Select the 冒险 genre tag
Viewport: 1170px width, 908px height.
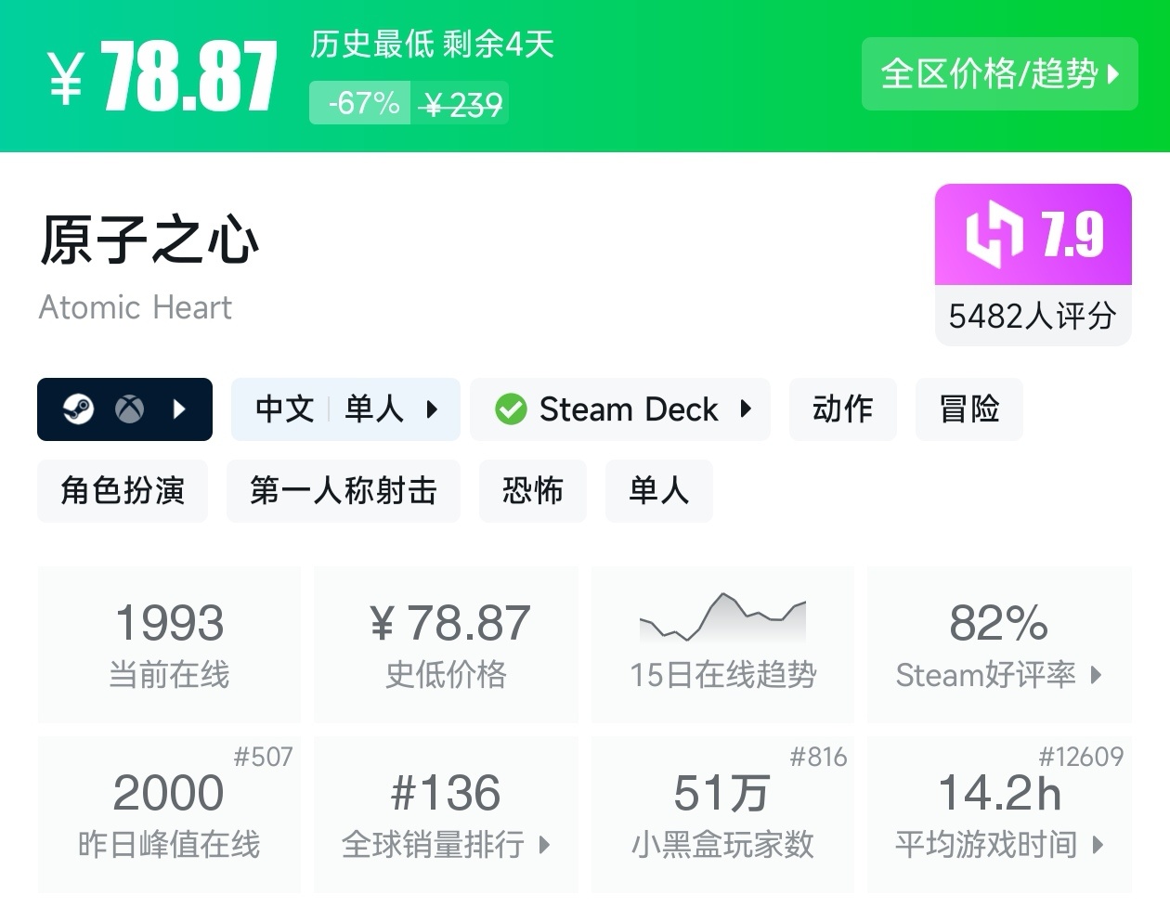point(968,409)
